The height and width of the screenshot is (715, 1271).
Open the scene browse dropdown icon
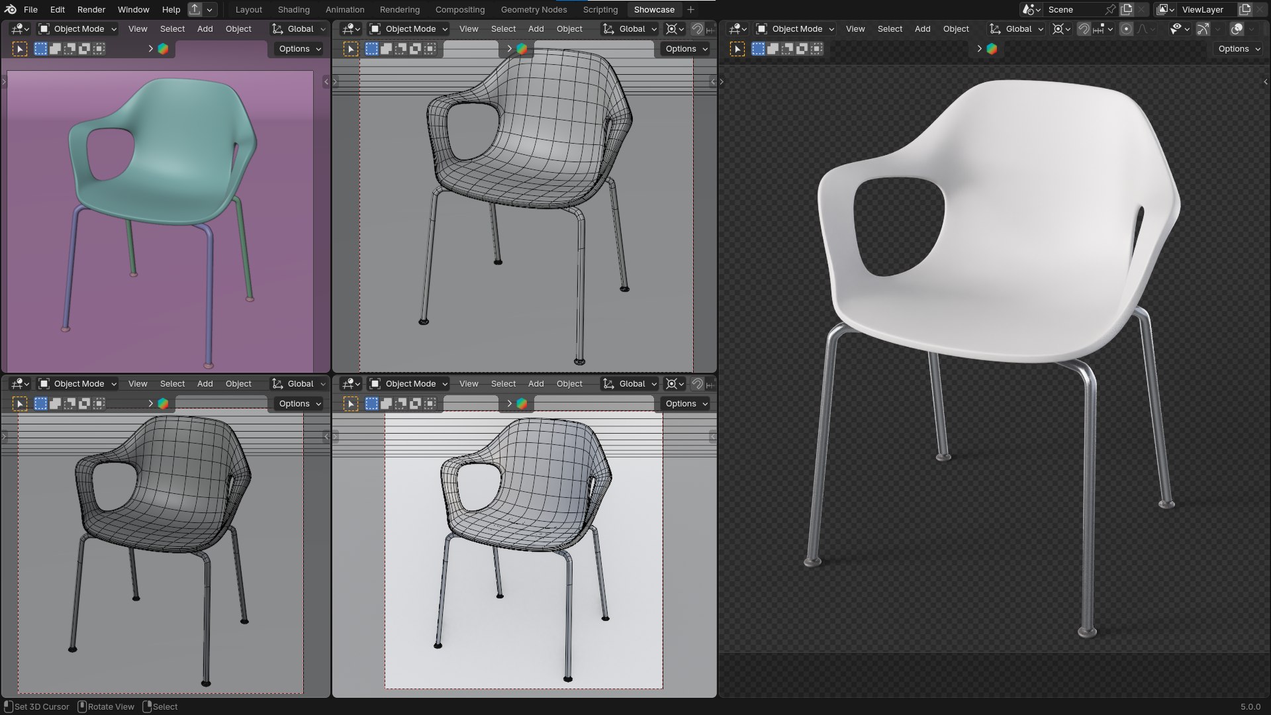tap(1031, 9)
